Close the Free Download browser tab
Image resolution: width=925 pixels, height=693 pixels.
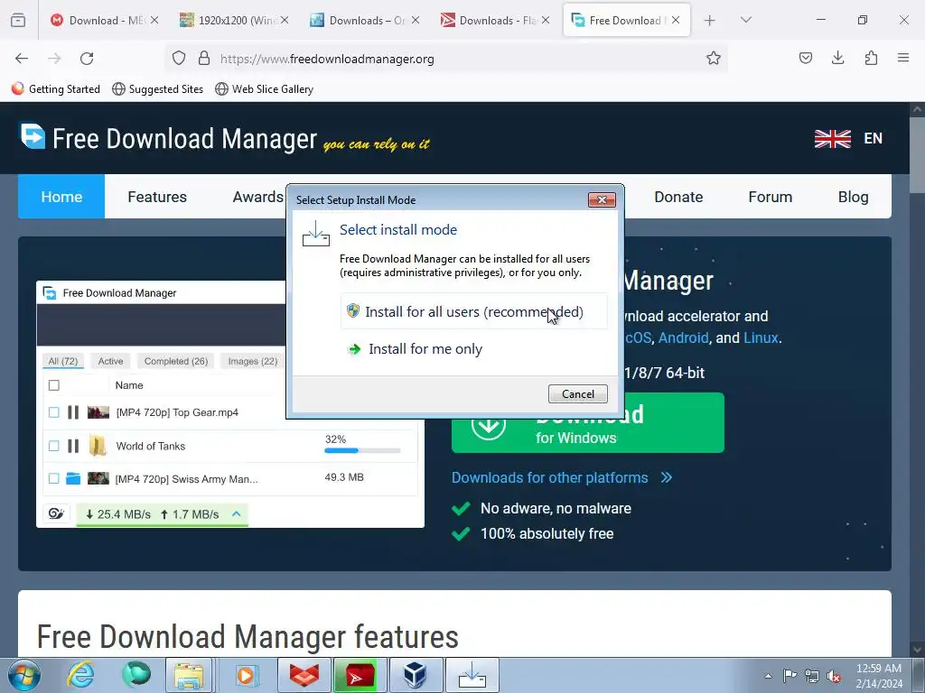(676, 20)
